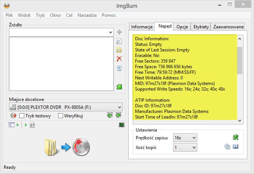Click the green running man speed icon
The width and height of the screenshot is (254, 174).
pyautogui.click(x=235, y=137)
